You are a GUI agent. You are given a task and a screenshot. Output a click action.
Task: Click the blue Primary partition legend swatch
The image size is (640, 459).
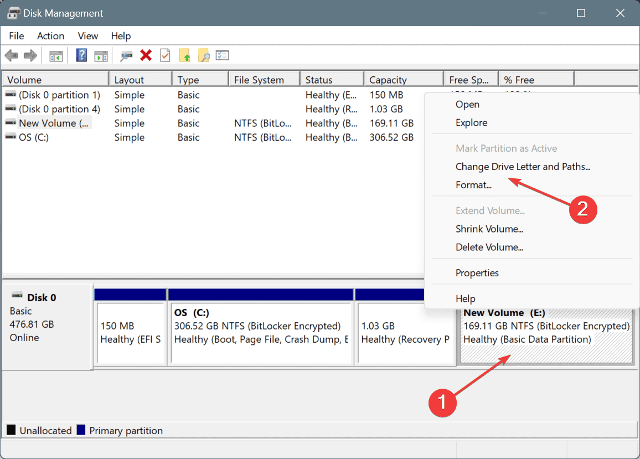81,430
